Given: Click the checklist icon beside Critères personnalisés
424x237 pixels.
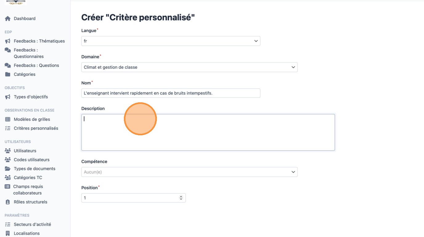Looking at the screenshot, I should tap(8, 128).
